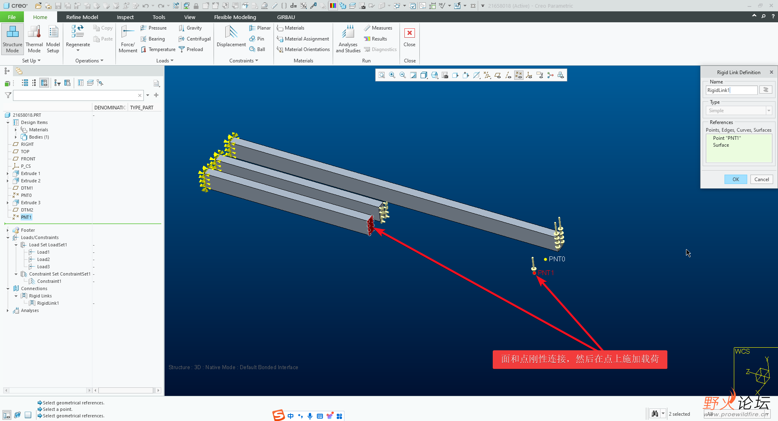Toggle datum axis display visibility
This screenshot has width=778, height=421.
pyautogui.click(x=508, y=75)
